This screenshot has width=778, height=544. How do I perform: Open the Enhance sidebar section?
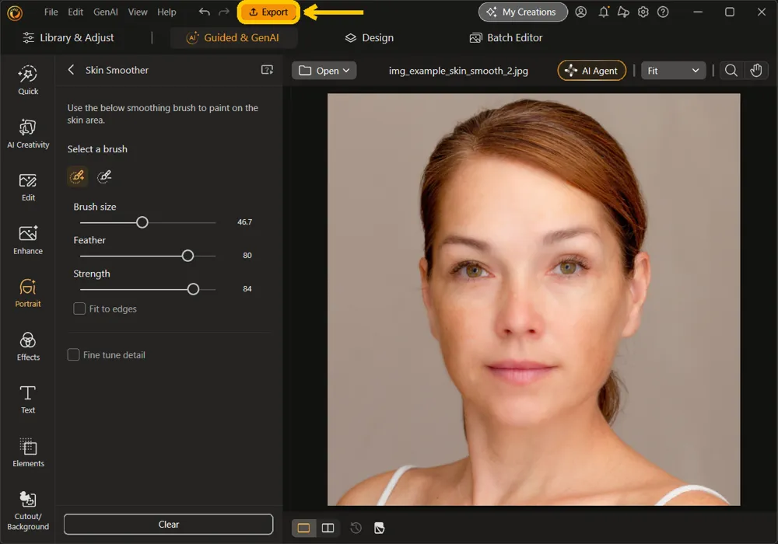tap(28, 240)
